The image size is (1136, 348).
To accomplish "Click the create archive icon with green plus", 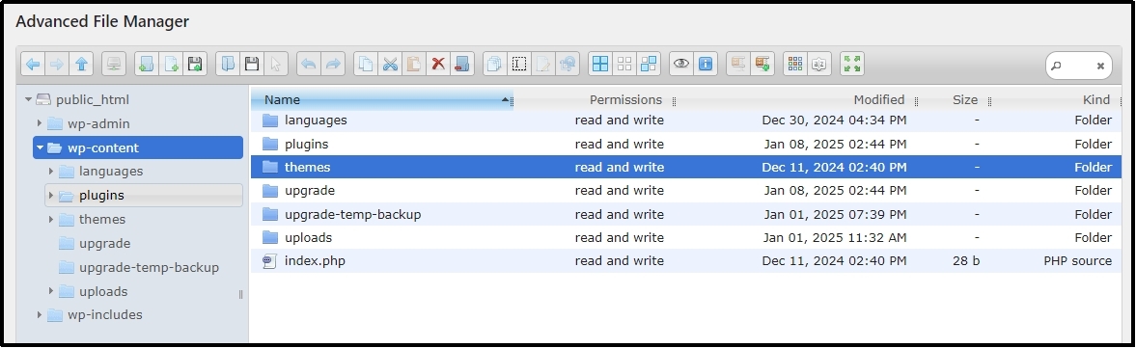I will (x=762, y=64).
